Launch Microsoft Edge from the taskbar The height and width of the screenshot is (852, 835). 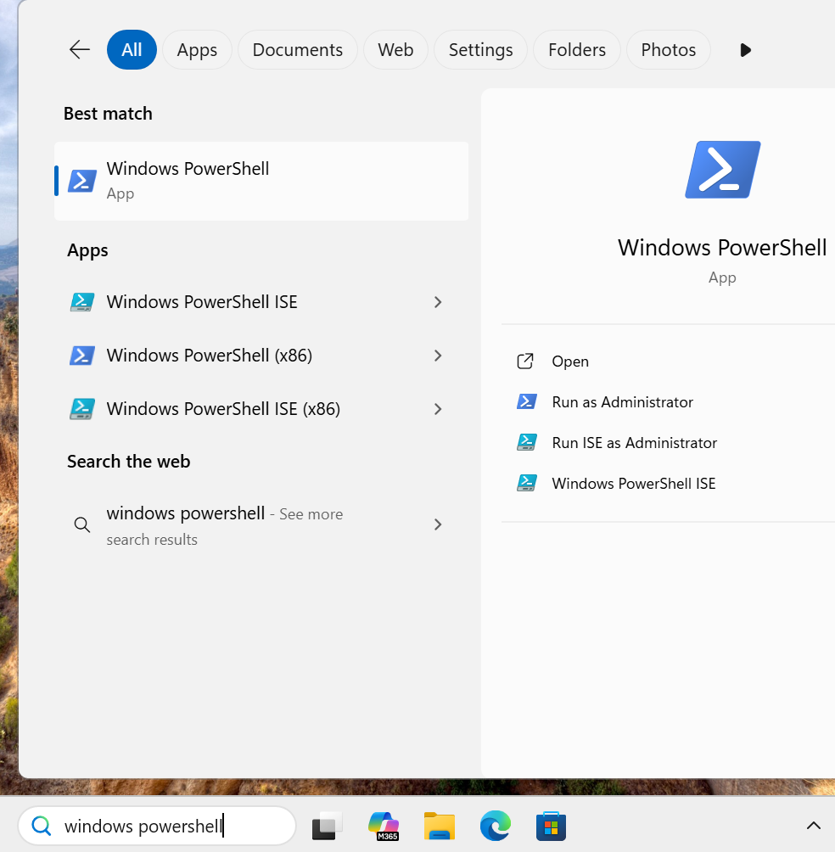coord(496,826)
